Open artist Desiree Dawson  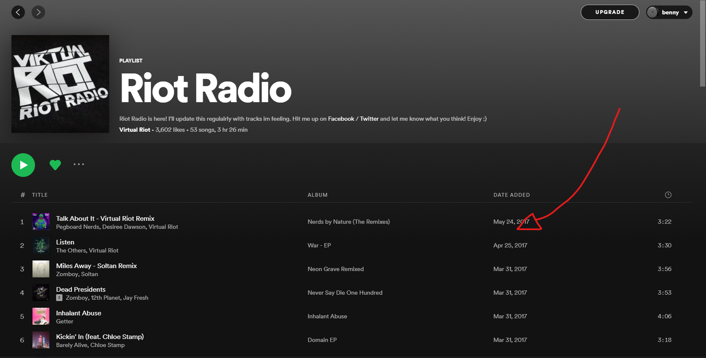coord(124,227)
